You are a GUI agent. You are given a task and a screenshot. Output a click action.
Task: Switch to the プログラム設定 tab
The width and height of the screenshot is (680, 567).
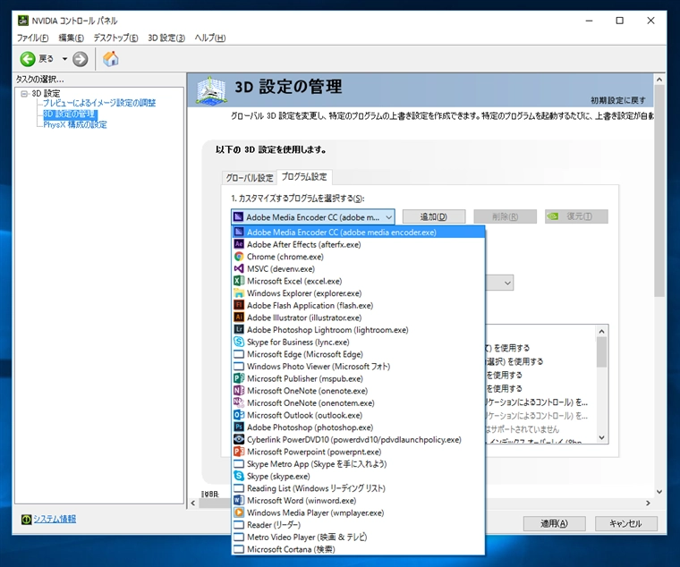pos(304,176)
